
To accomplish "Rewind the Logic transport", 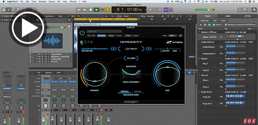I will coord(79,10).
